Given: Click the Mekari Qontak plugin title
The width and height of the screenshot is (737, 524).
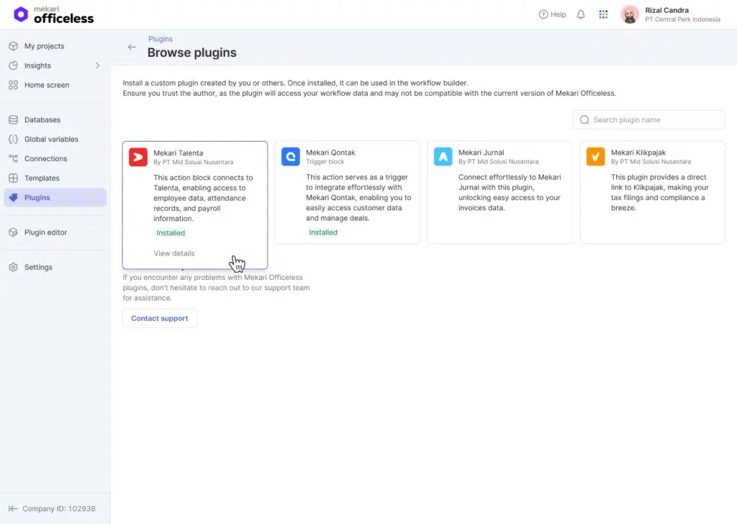Looking at the screenshot, I should 330,153.
